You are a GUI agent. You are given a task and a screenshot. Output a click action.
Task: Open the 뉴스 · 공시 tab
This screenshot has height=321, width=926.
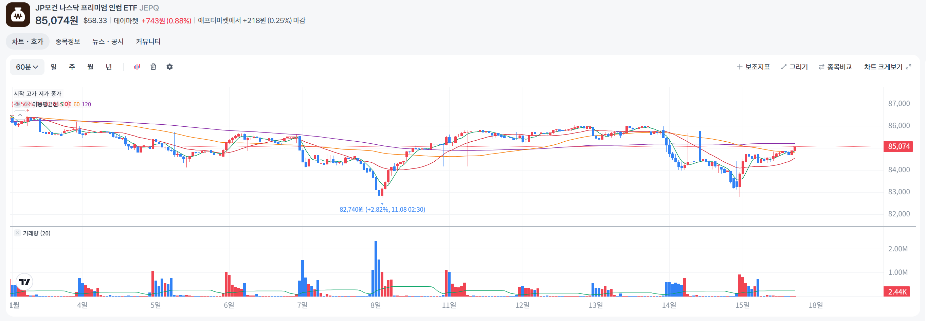point(108,42)
